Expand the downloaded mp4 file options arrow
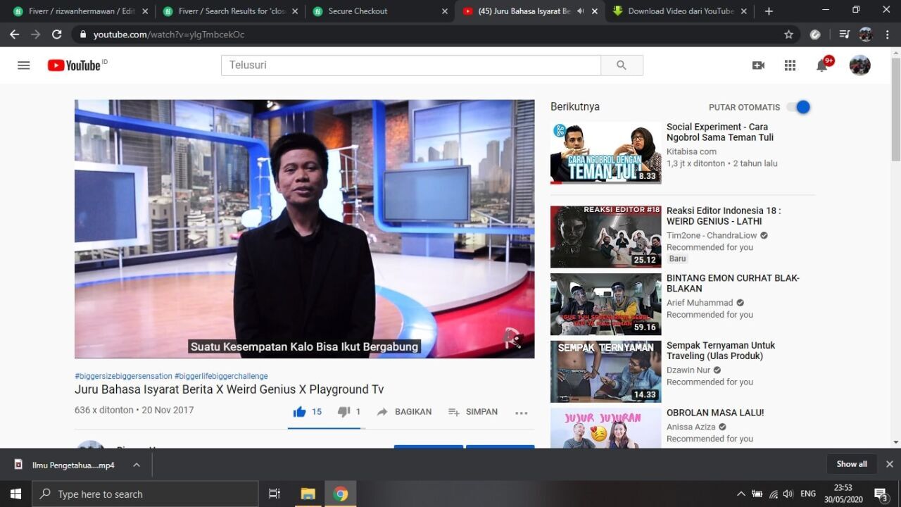Image resolution: width=901 pixels, height=507 pixels. 137,465
